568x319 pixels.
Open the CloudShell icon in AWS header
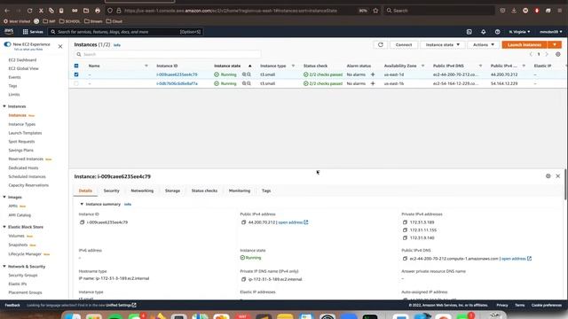(x=469, y=32)
